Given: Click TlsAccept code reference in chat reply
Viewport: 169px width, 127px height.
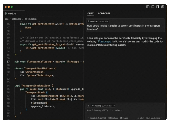Looking at the screenshot, I should pos(104,41).
